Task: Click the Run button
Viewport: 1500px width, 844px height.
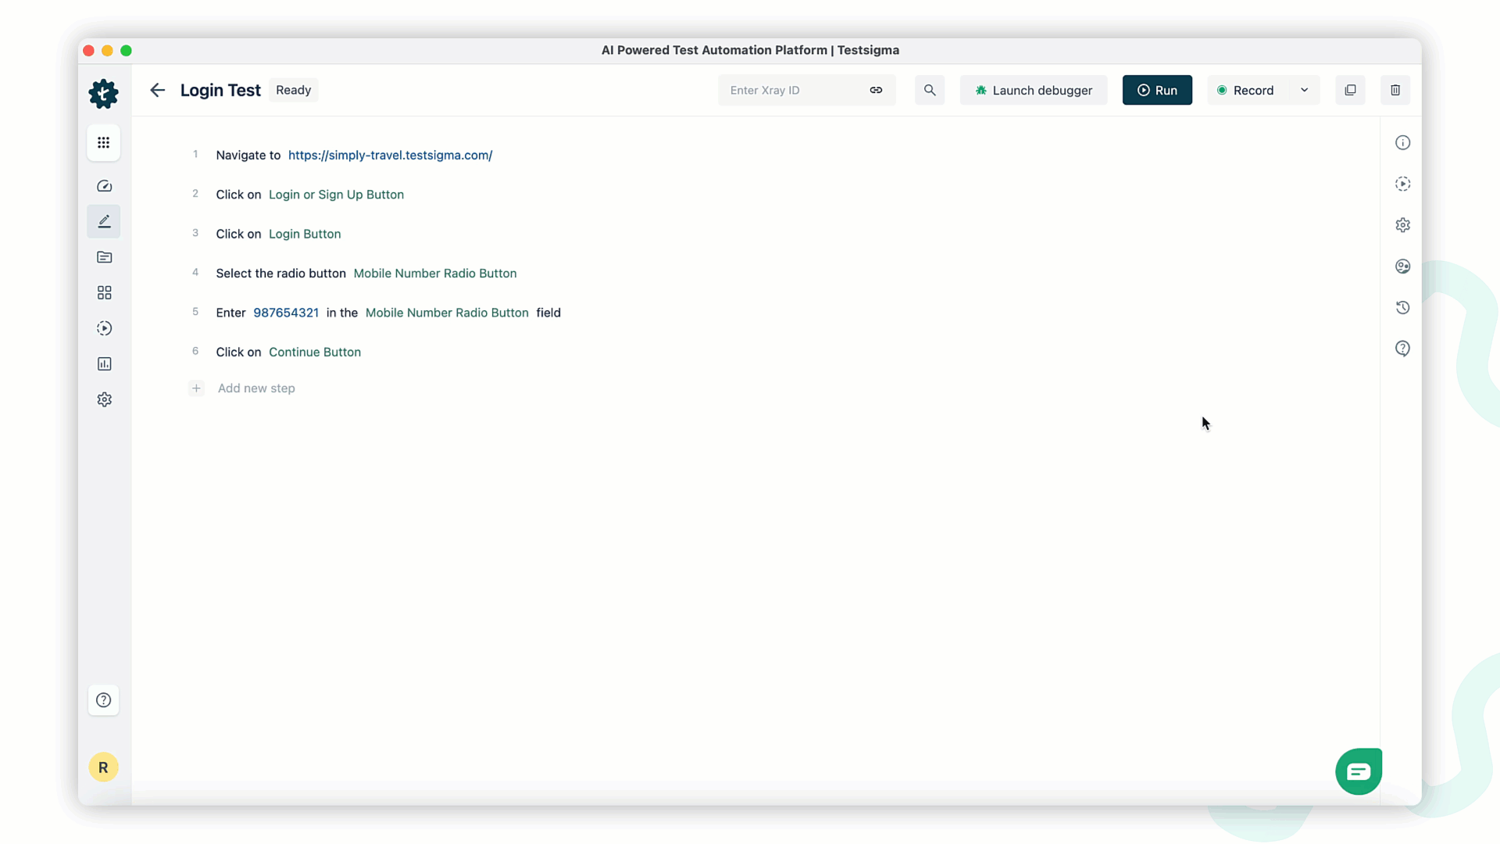Action: (1157, 90)
